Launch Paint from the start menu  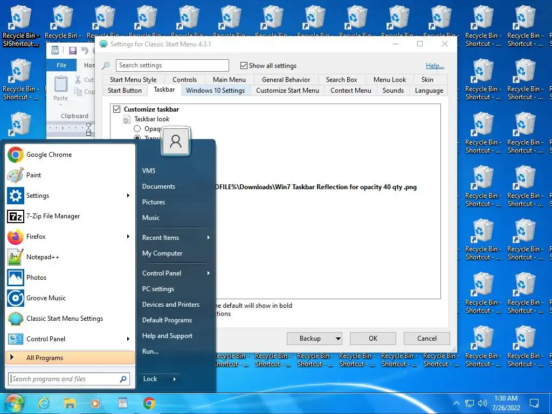point(71,175)
